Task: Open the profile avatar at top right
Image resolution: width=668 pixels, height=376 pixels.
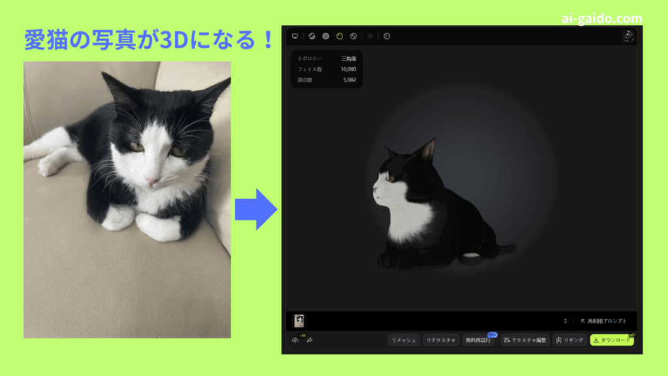Action: (x=628, y=37)
